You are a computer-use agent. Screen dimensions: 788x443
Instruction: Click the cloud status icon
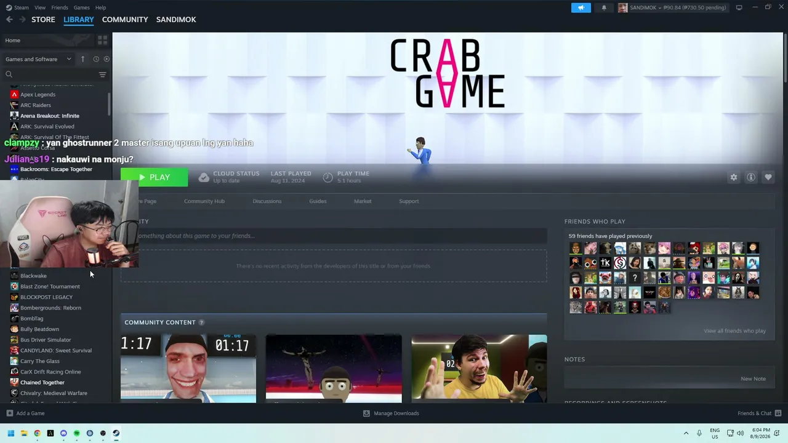204,177
